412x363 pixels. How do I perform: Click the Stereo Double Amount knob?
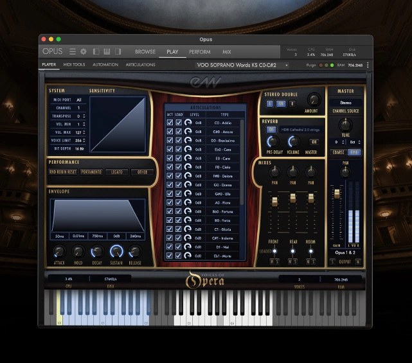314,100
